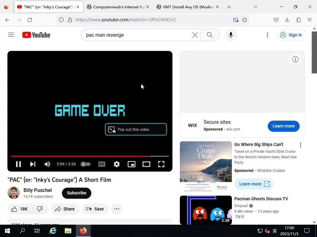Open Billy Puschel channel avatar
The width and height of the screenshot is (317, 237).
(14, 193)
